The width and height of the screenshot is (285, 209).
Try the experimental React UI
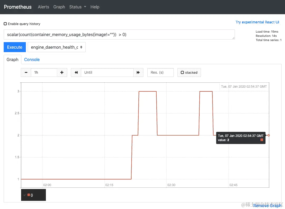coord(257,22)
